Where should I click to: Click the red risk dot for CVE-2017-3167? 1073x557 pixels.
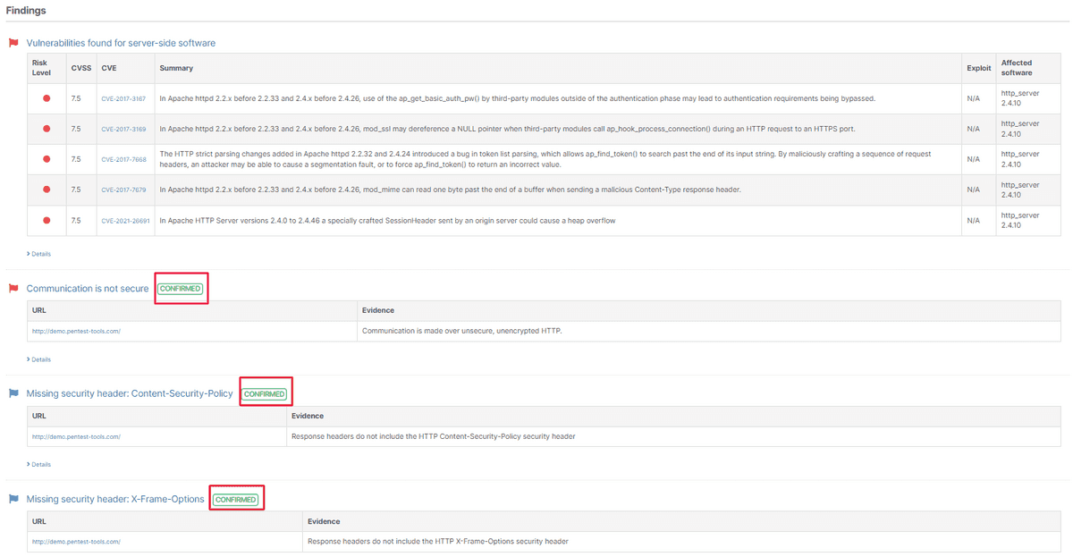[x=46, y=98]
